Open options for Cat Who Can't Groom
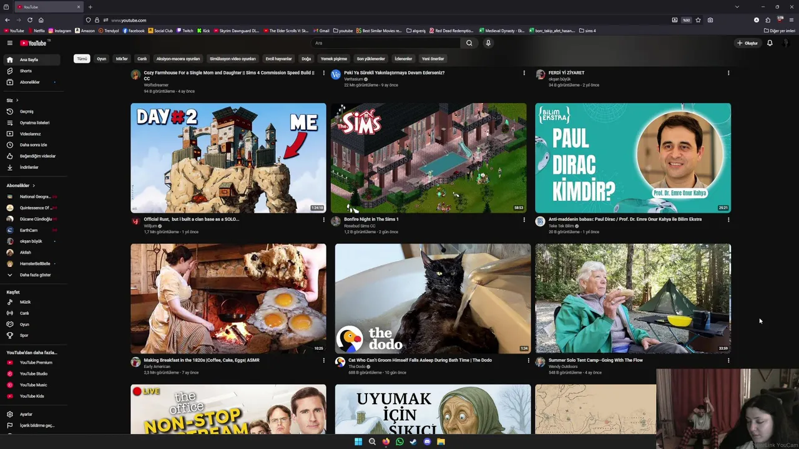Viewport: 799px width, 449px height. tap(528, 360)
